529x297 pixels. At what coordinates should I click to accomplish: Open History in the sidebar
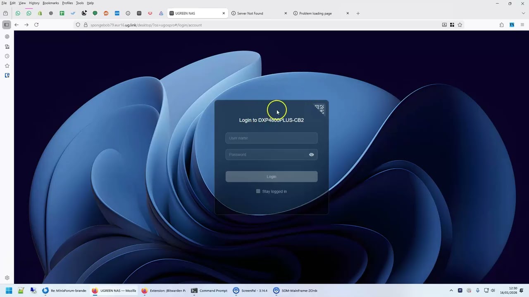click(x=7, y=56)
